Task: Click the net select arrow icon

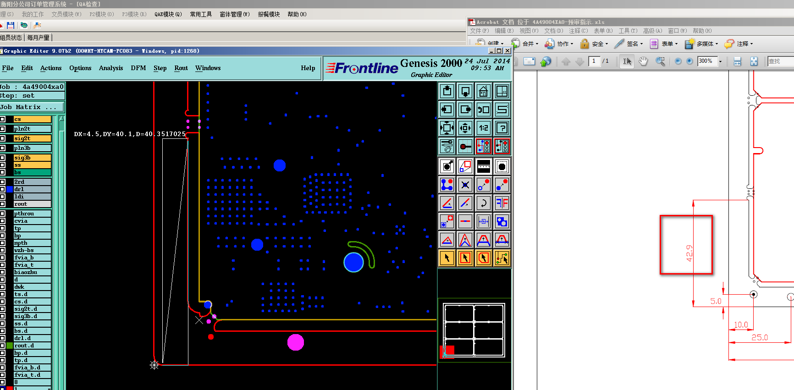Action: 502,258
